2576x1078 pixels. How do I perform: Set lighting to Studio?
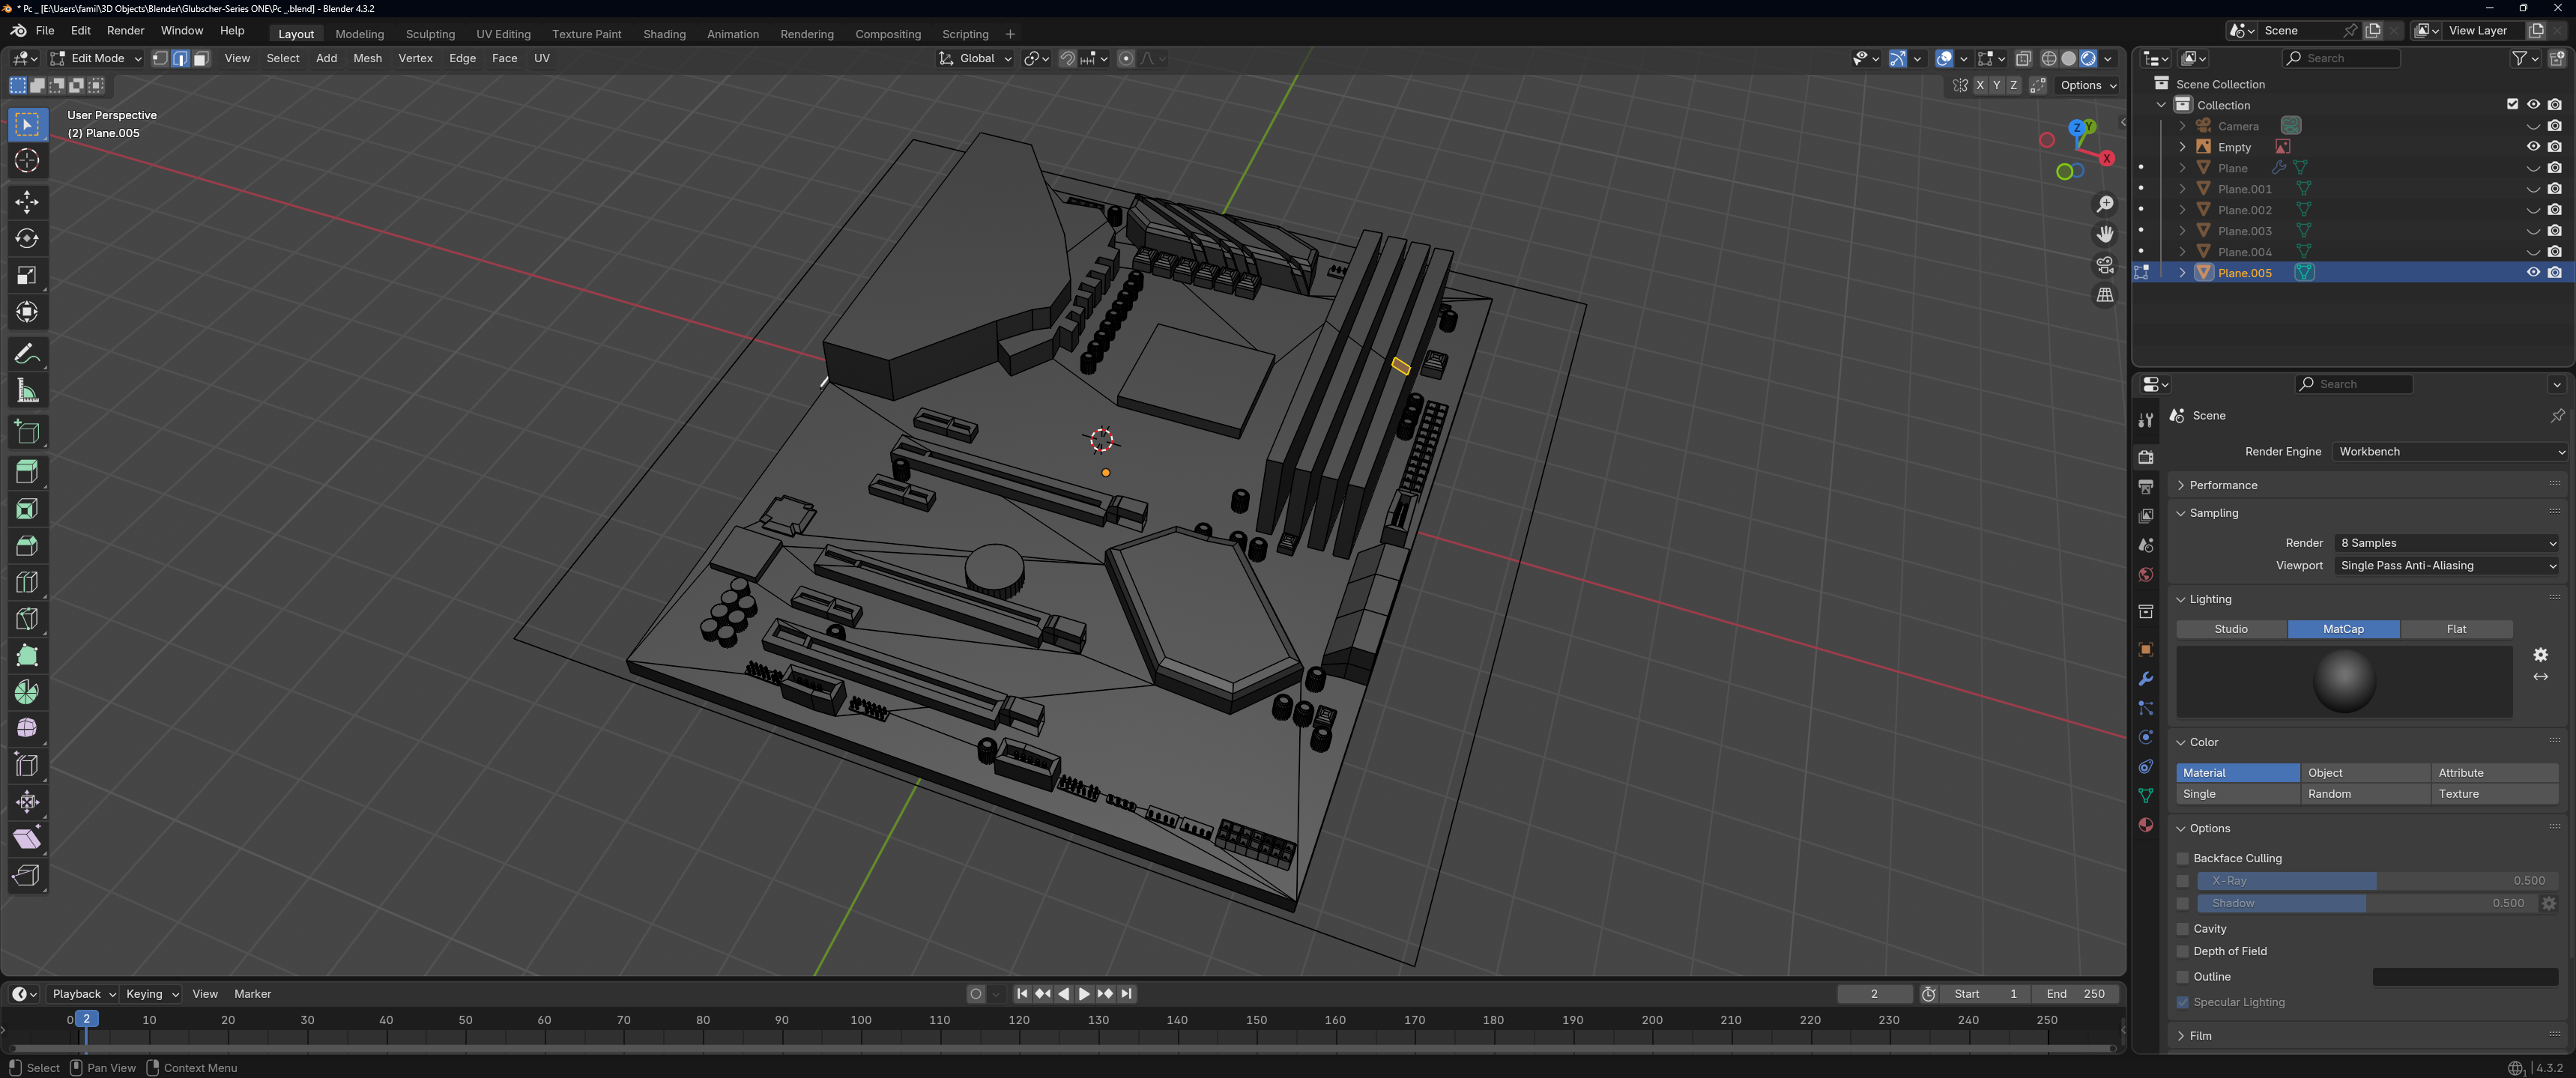(x=2231, y=629)
